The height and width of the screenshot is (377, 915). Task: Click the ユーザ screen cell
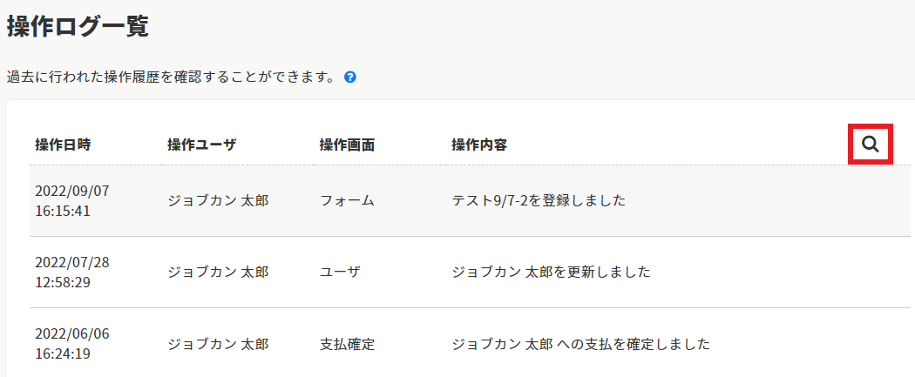340,272
